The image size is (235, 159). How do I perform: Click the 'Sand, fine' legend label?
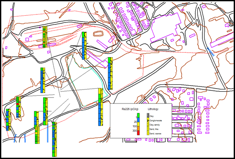tap(154, 129)
